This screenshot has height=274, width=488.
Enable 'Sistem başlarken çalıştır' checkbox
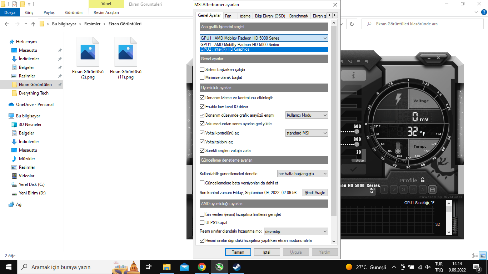tap(202, 70)
